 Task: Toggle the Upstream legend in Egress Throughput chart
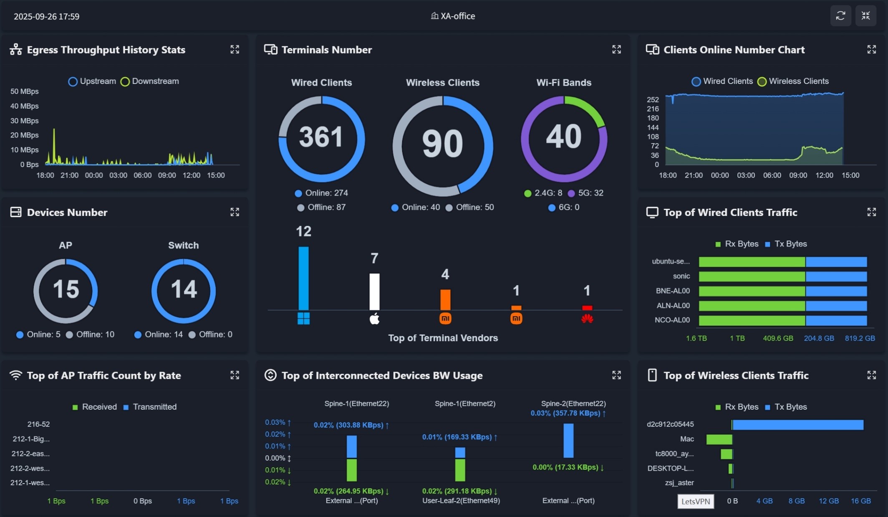tap(93, 81)
